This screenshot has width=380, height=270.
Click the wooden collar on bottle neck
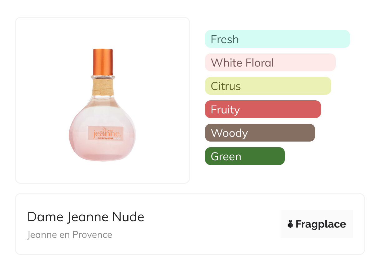[x=103, y=87]
